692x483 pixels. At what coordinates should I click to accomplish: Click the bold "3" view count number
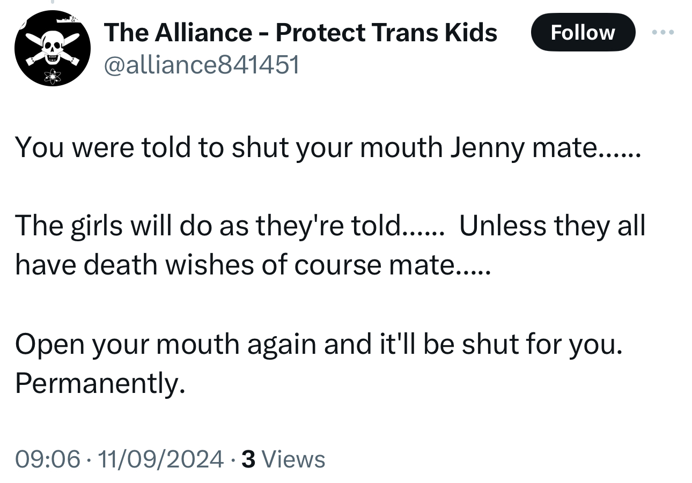[x=248, y=459]
